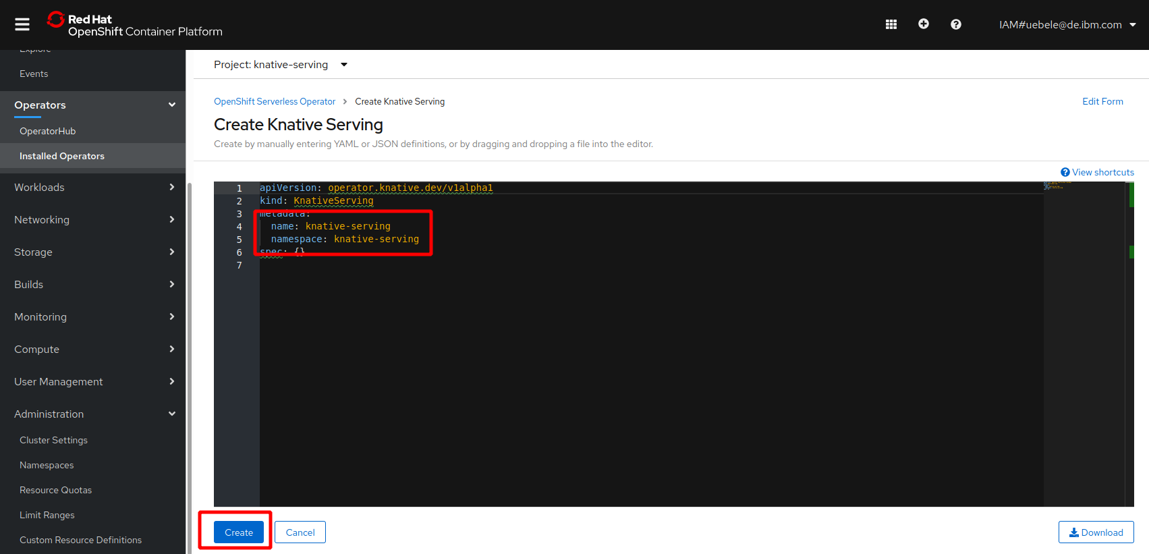Open the Project knative-serving dropdown
The height and width of the screenshot is (554, 1149).
[280, 65]
